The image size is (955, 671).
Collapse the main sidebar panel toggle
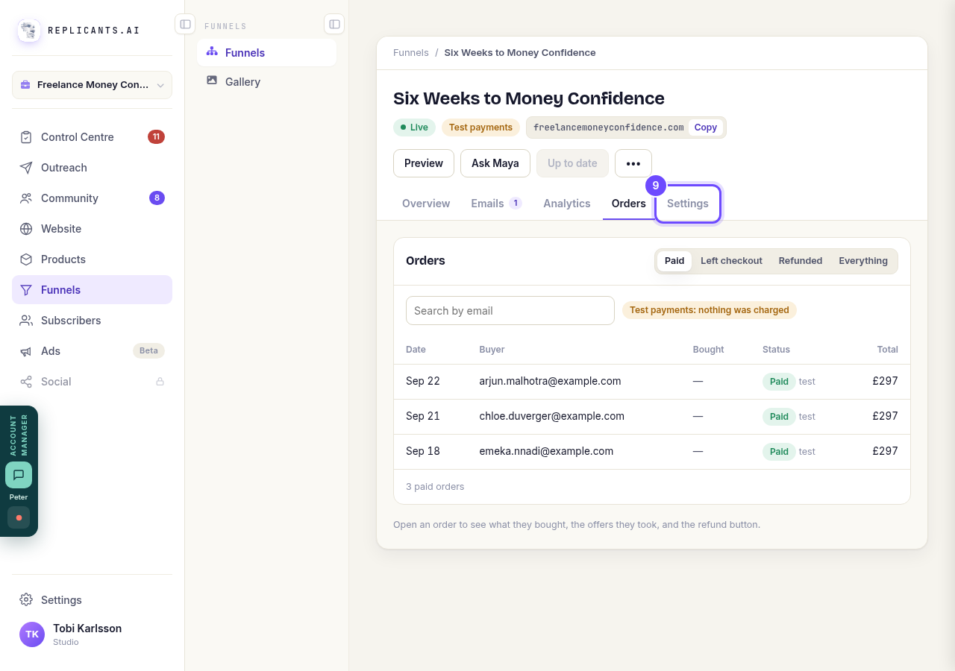[185, 24]
